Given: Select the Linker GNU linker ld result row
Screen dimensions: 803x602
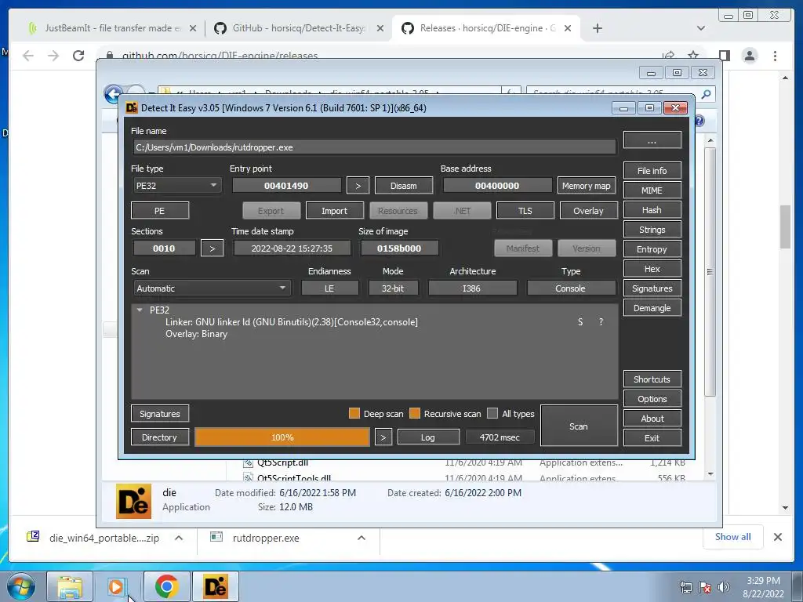Looking at the screenshot, I should [x=292, y=322].
